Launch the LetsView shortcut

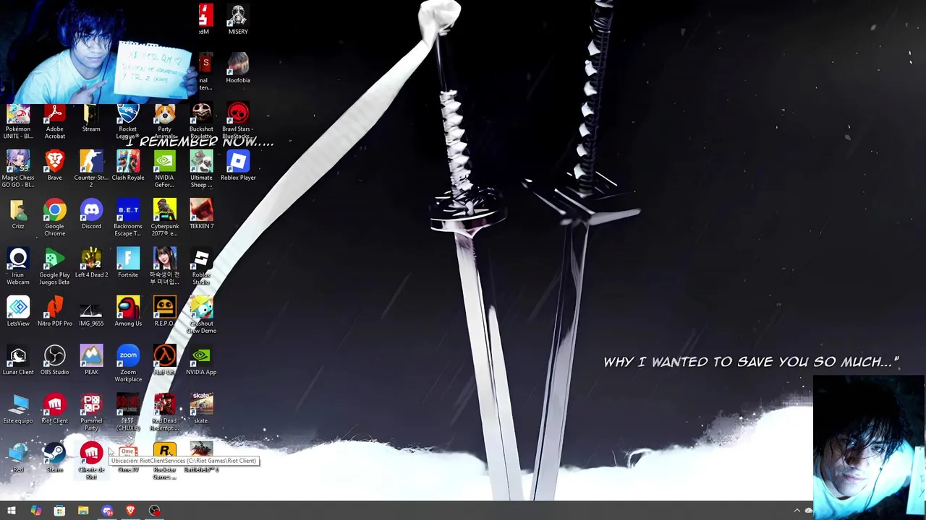18,311
